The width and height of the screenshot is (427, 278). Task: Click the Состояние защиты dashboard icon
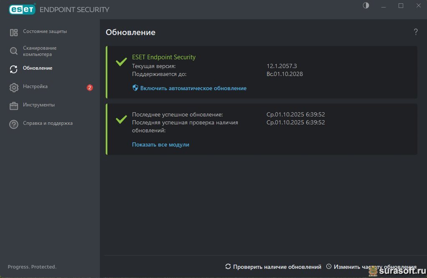[x=14, y=32]
